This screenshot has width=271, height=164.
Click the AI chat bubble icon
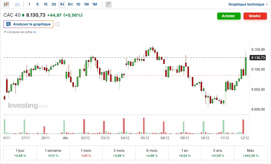8,24
